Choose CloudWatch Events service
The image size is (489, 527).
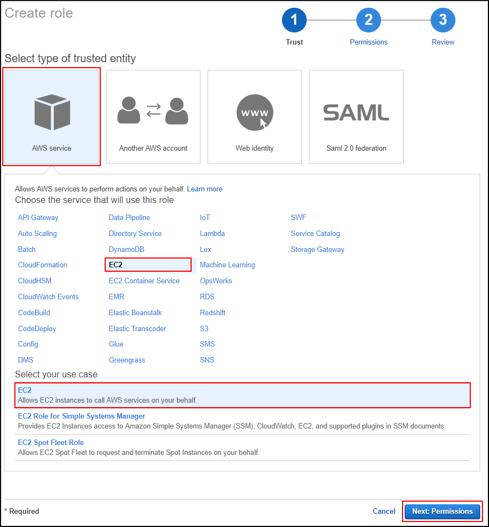[x=48, y=297]
